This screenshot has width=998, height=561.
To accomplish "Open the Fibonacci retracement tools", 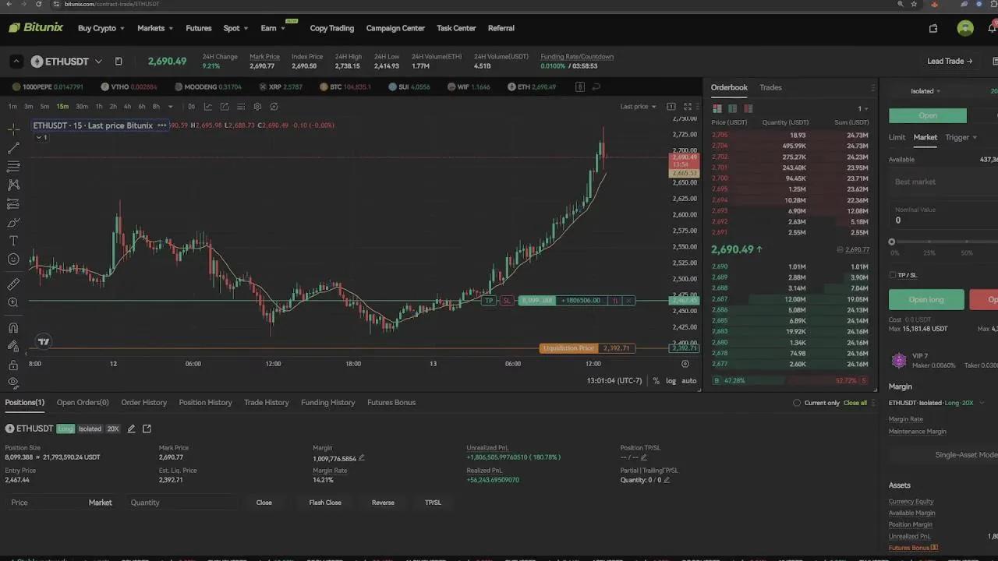I will [x=13, y=166].
